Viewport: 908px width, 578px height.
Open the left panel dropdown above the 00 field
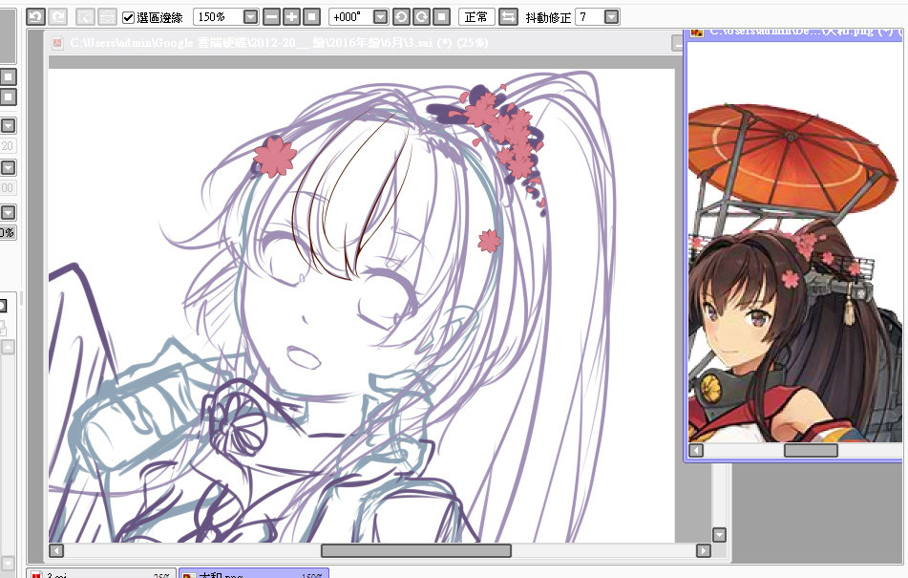coord(8,168)
